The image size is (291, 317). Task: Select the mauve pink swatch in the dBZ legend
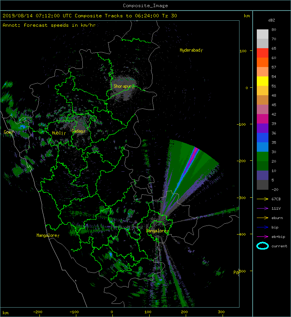pyautogui.click(x=262, y=110)
